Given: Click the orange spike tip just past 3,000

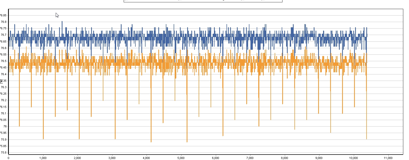Looking at the screenshot, I should click(x=115, y=139).
